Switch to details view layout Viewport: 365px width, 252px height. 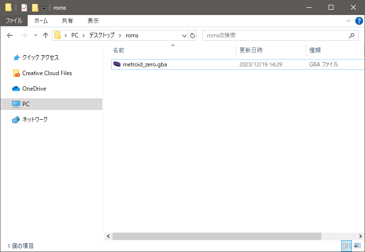click(347, 246)
